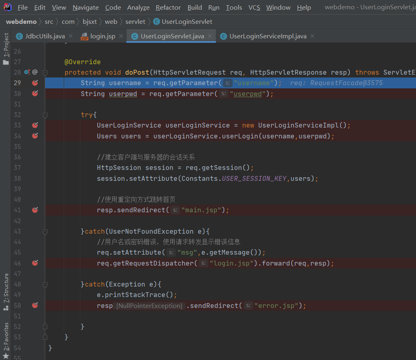Click the class icon on JdbcUtils.java tab
Viewport: 416px width, 360px height.
(19, 36)
